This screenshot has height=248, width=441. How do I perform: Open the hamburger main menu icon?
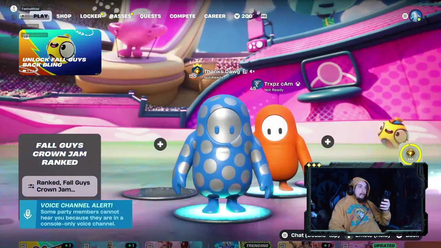pyautogui.click(x=405, y=16)
